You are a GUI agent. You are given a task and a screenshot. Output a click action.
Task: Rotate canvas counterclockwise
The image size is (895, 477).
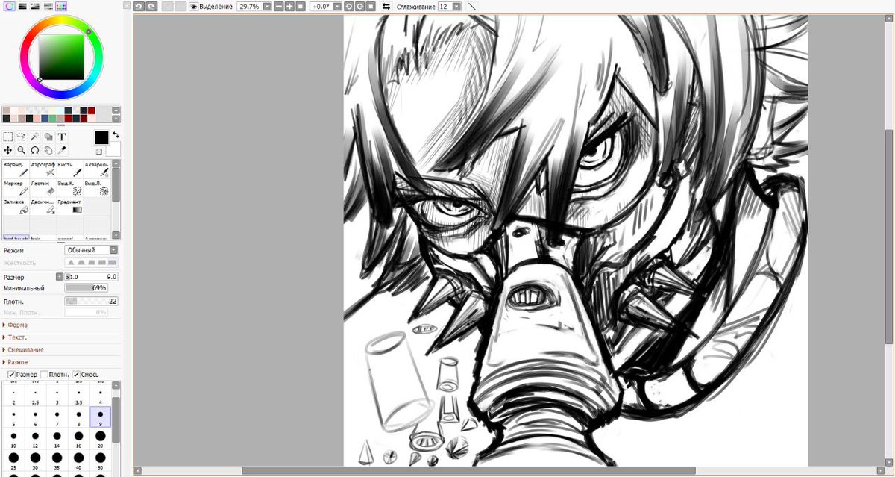coord(348,6)
